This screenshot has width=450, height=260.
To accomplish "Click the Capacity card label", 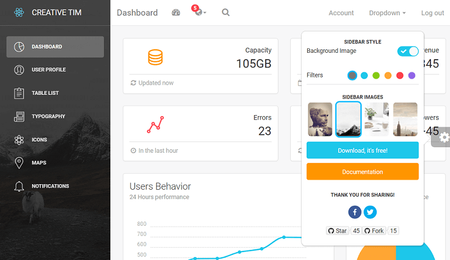I will click(x=258, y=50).
